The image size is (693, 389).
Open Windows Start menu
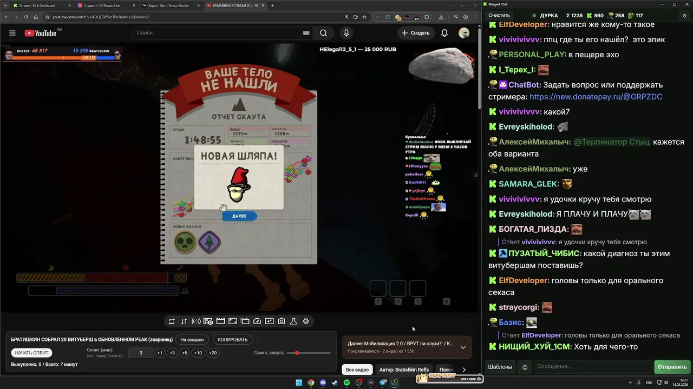298,383
